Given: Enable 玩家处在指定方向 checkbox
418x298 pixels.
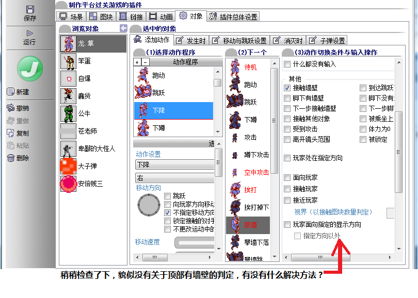Looking at the screenshot, I should click(287, 158).
